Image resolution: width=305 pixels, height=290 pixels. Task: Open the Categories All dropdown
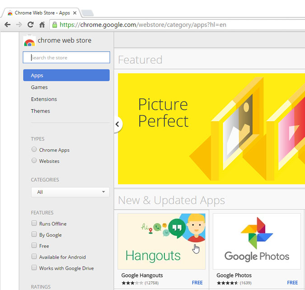[x=70, y=192]
